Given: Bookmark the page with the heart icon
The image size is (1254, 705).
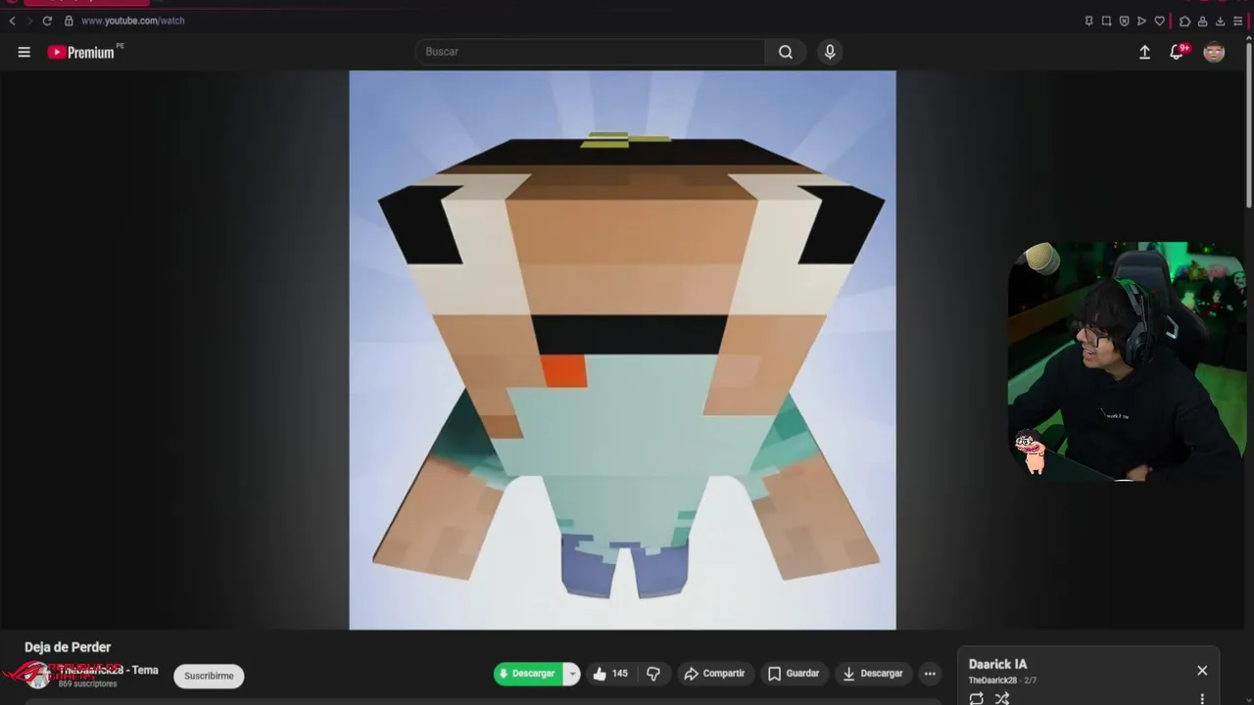Looking at the screenshot, I should [1159, 21].
